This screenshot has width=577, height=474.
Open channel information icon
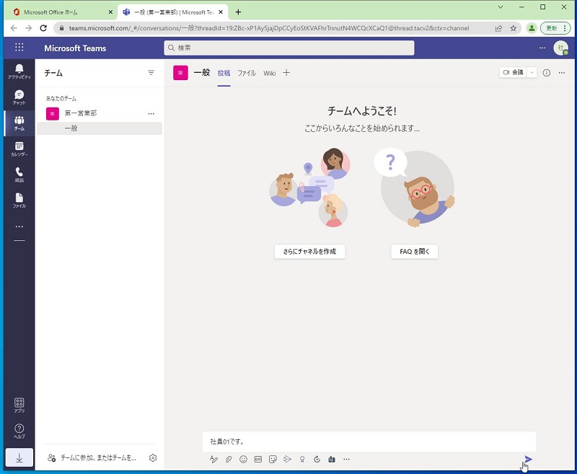(547, 73)
